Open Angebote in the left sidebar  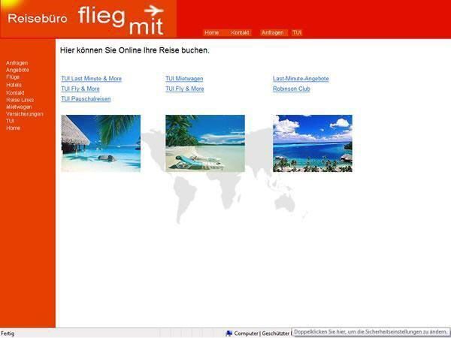pos(17,70)
